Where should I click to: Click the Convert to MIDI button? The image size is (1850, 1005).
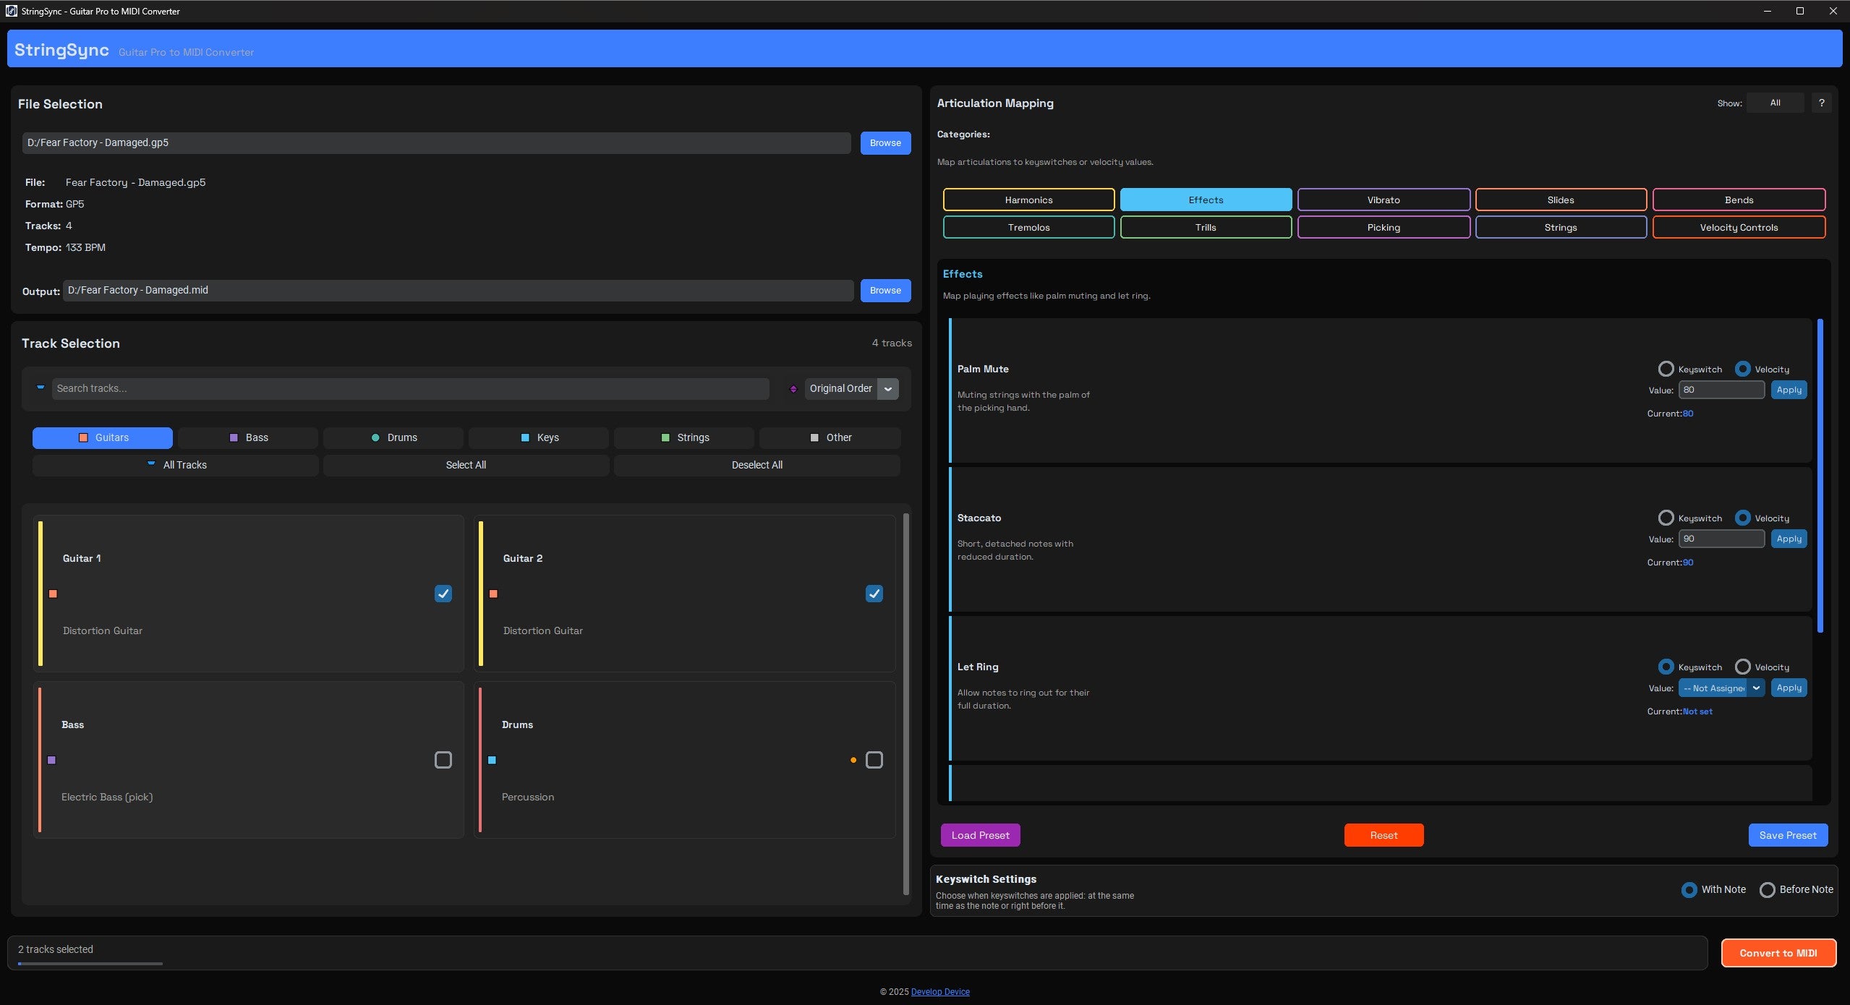coord(1778,952)
